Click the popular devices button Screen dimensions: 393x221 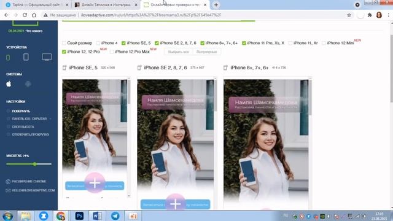(x=206, y=52)
